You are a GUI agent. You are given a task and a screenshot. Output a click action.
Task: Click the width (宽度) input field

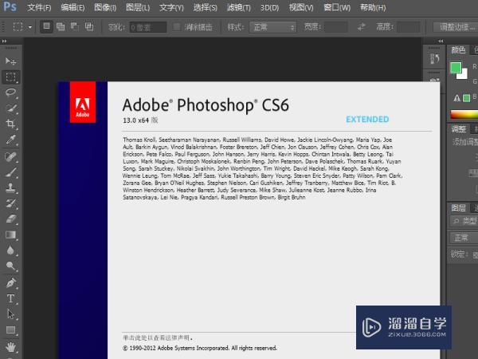[x=336, y=27]
